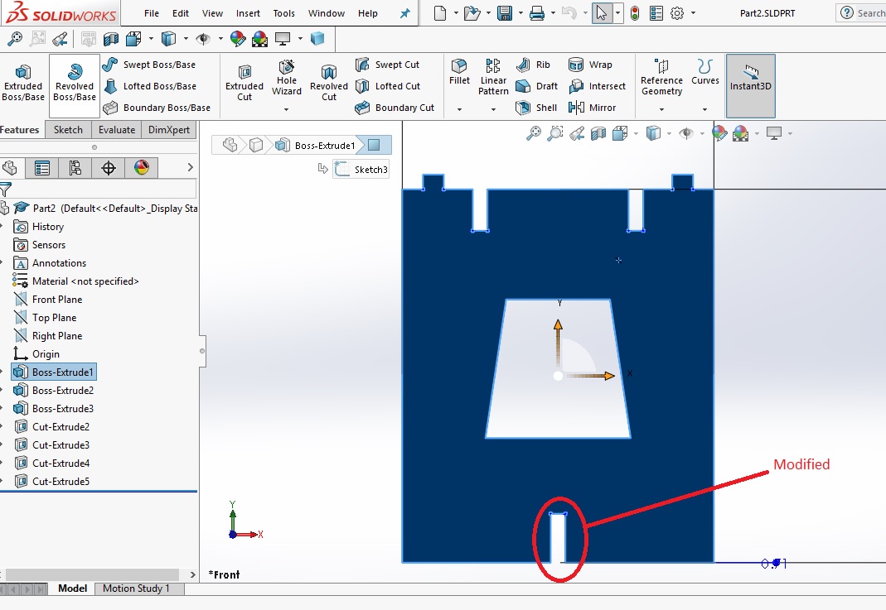
Task: Start the Linear Pattern tool
Action: tap(493, 77)
